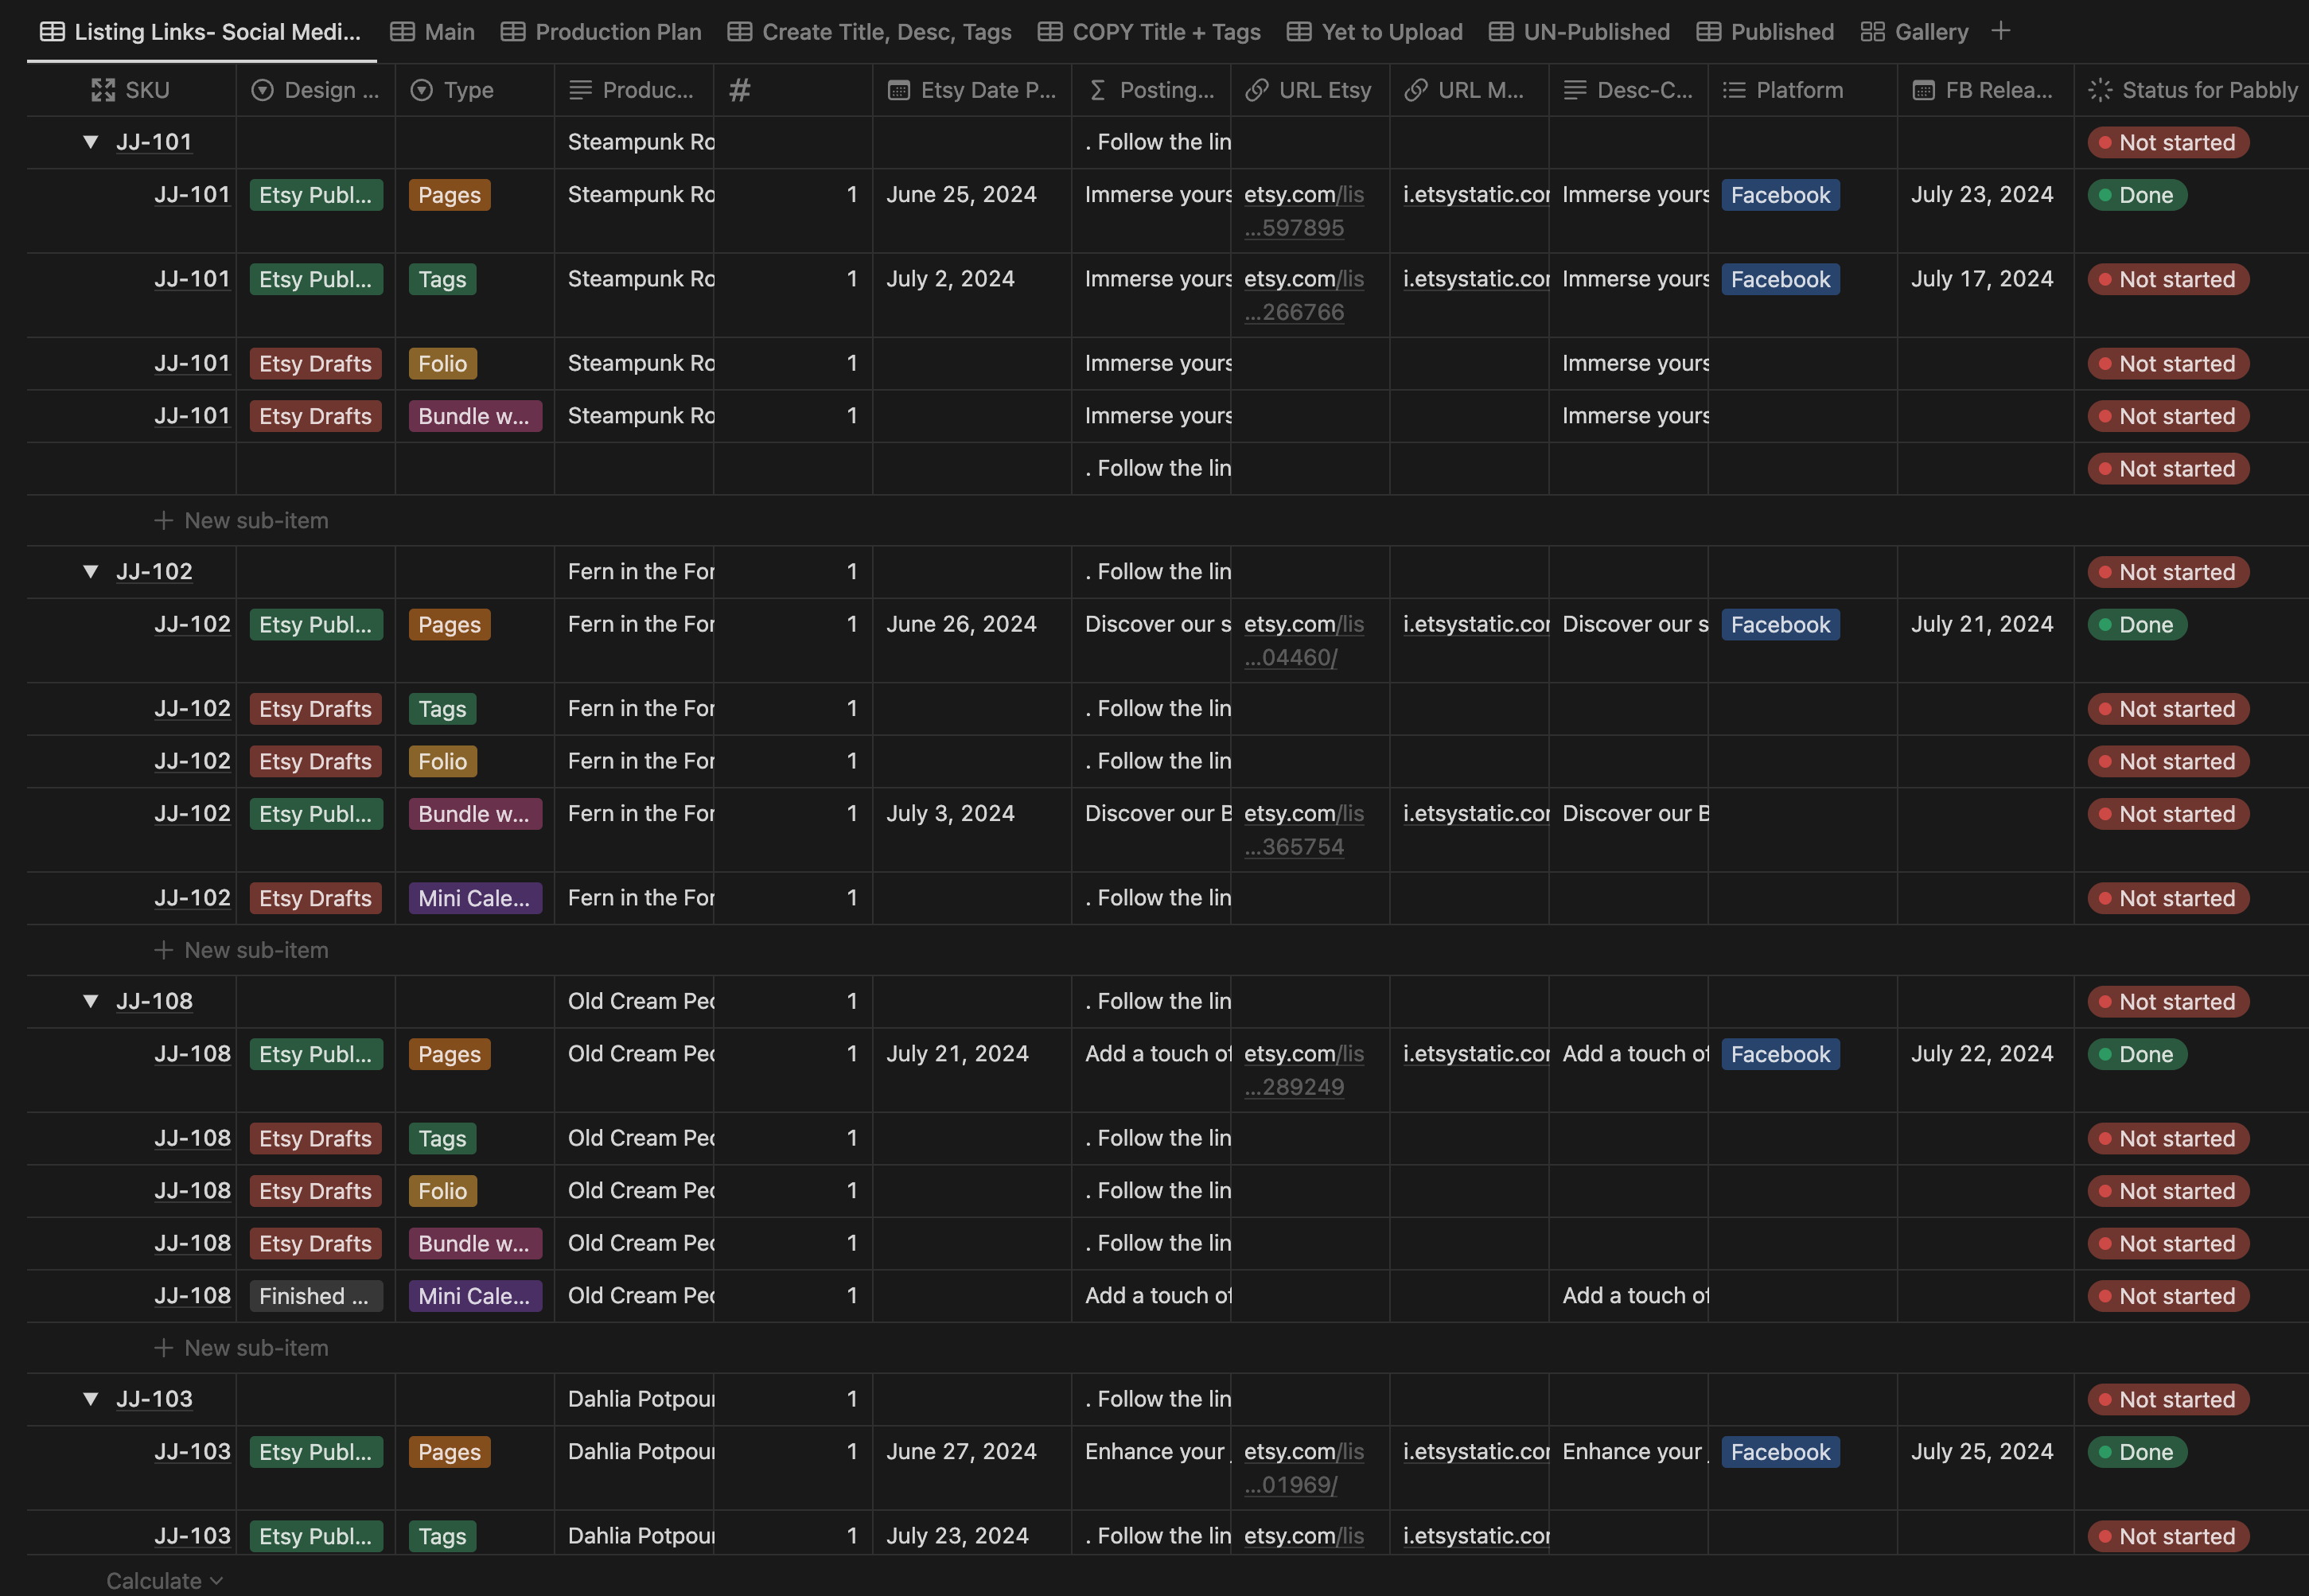Open etsy.com link ending 597895

[1303, 211]
